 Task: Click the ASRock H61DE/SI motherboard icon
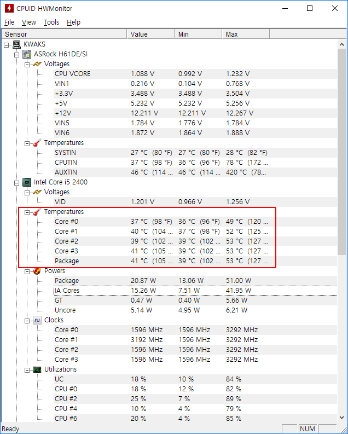[27, 54]
